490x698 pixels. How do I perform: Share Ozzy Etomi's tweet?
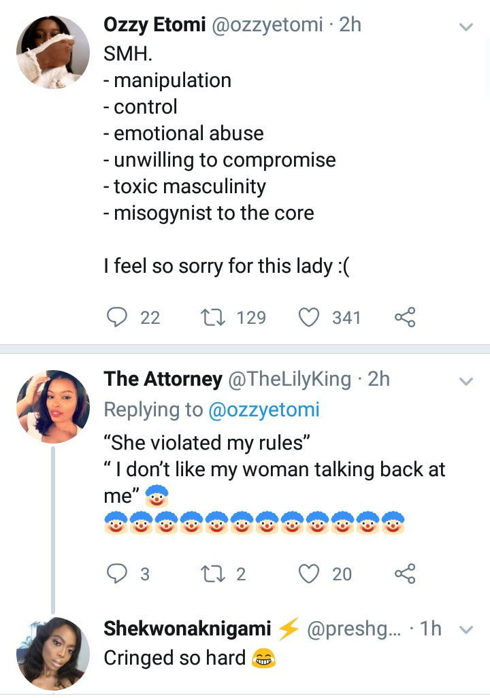pos(404,317)
